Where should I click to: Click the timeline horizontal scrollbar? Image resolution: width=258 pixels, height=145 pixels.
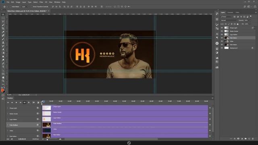tap(111, 139)
